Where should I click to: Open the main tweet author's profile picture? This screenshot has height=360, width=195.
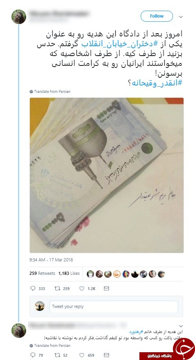tap(19, 17)
